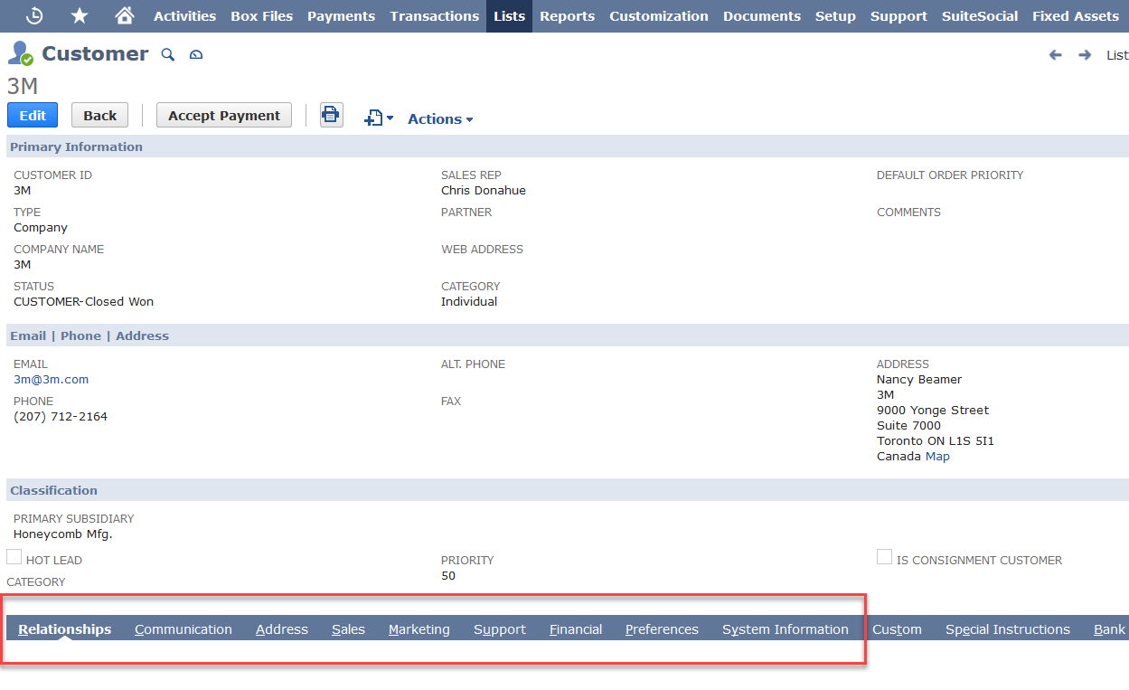Click the customer avatar icon

(x=20, y=53)
